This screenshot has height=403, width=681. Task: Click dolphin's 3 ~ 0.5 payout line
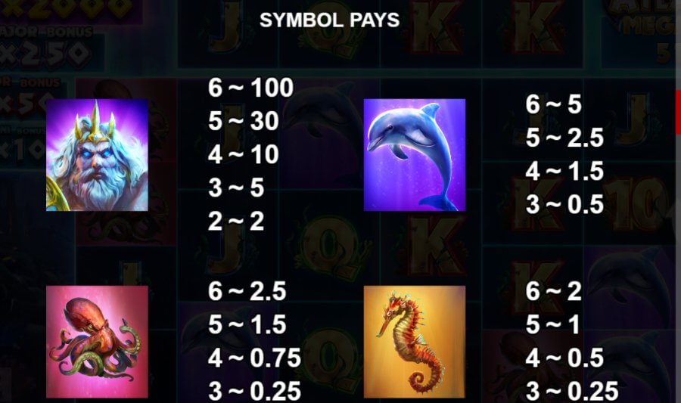(x=564, y=204)
